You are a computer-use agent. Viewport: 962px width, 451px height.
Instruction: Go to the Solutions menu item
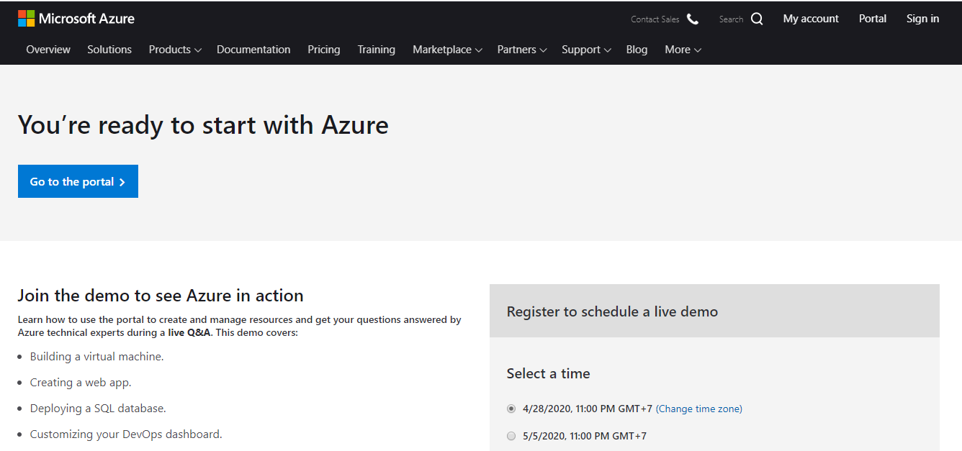tap(109, 50)
